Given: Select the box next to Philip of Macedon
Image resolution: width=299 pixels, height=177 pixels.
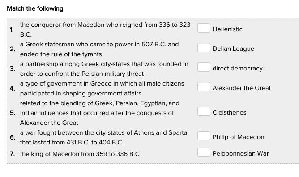Looking at the screenshot, I should tap(204, 136).
